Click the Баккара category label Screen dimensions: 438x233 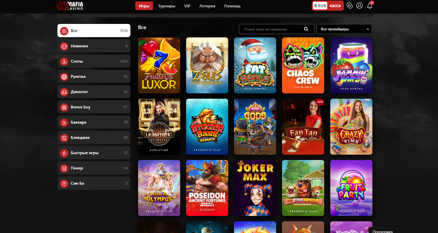click(79, 122)
